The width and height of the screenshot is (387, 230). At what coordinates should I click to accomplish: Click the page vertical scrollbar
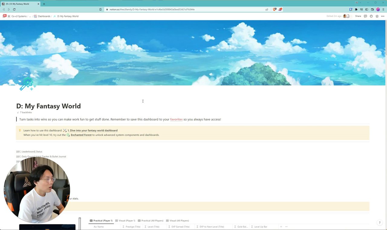[385, 38]
